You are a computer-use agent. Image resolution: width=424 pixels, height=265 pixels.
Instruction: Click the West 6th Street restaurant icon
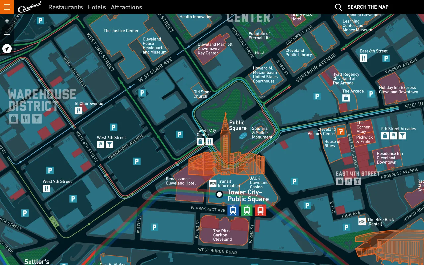point(101,145)
